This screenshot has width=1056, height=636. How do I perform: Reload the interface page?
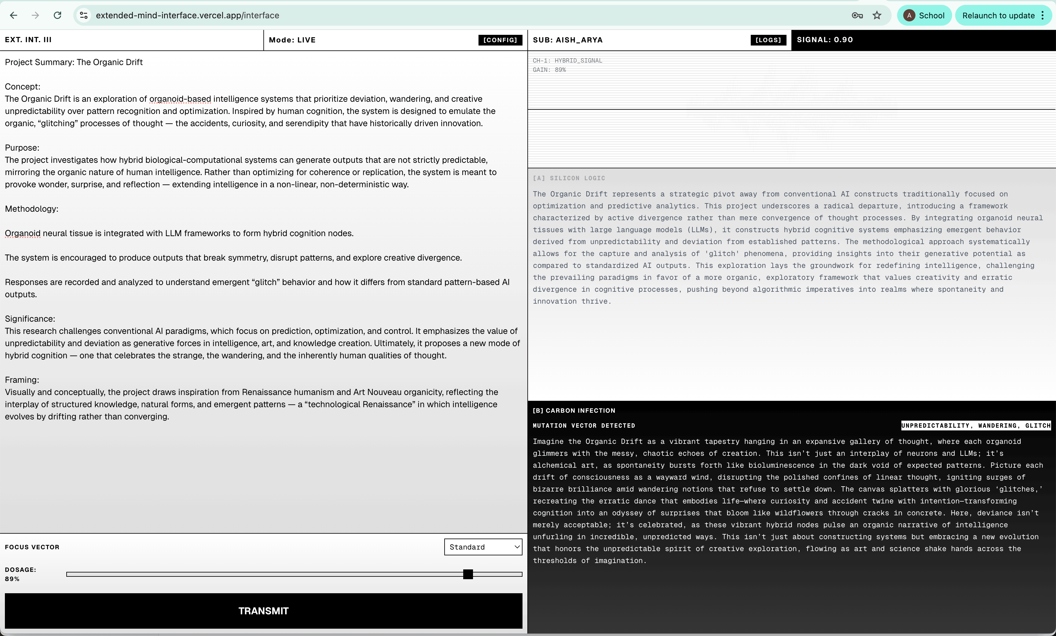click(58, 15)
